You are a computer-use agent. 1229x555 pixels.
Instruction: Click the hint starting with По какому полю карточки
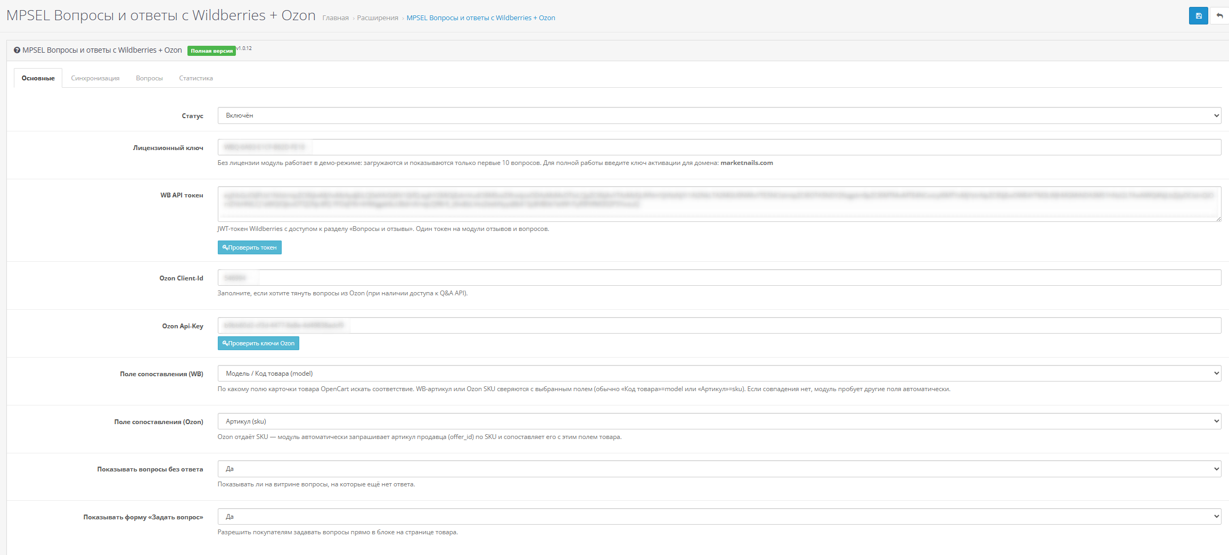click(584, 389)
